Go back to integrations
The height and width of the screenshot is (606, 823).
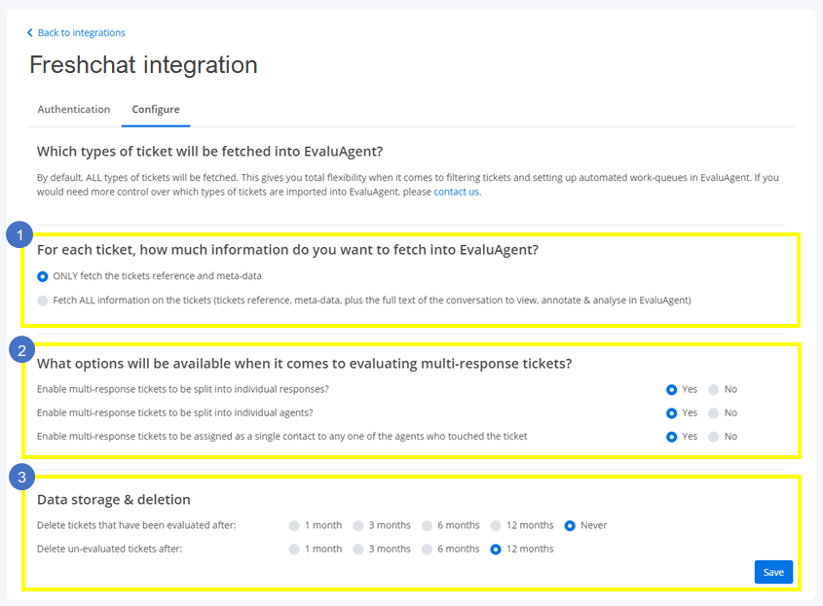[x=76, y=32]
